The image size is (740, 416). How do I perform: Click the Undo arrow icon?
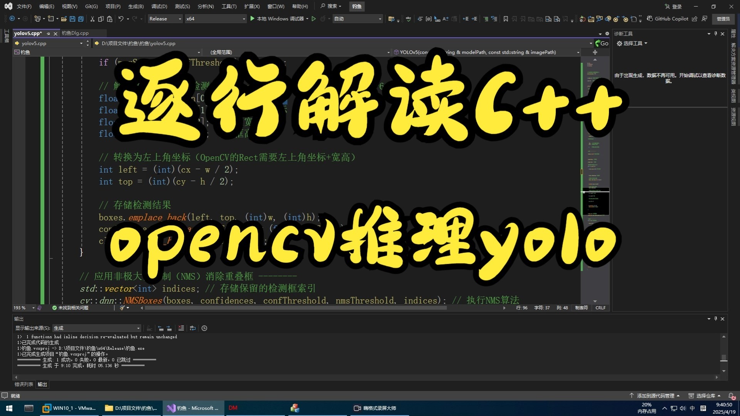coord(121,18)
